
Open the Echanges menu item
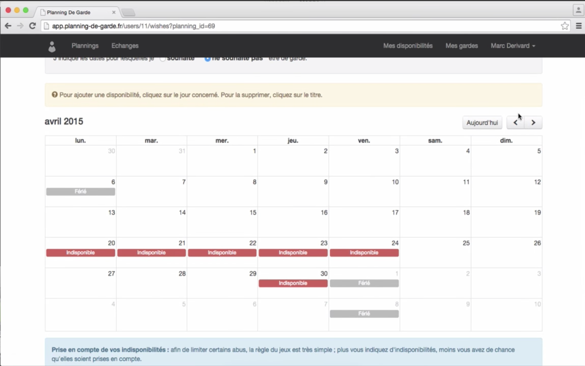pos(125,46)
